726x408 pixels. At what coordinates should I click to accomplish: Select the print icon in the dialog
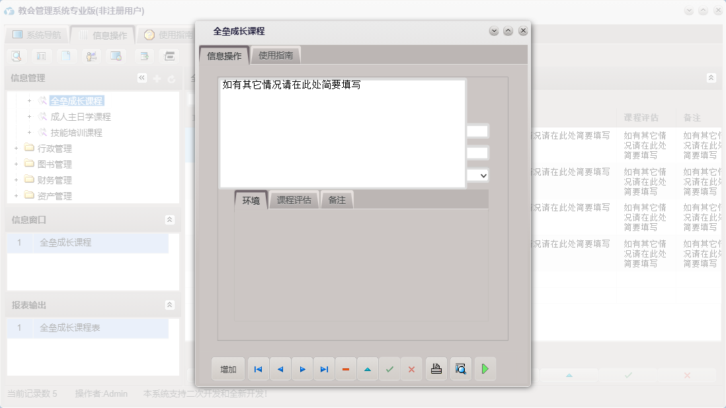point(436,369)
